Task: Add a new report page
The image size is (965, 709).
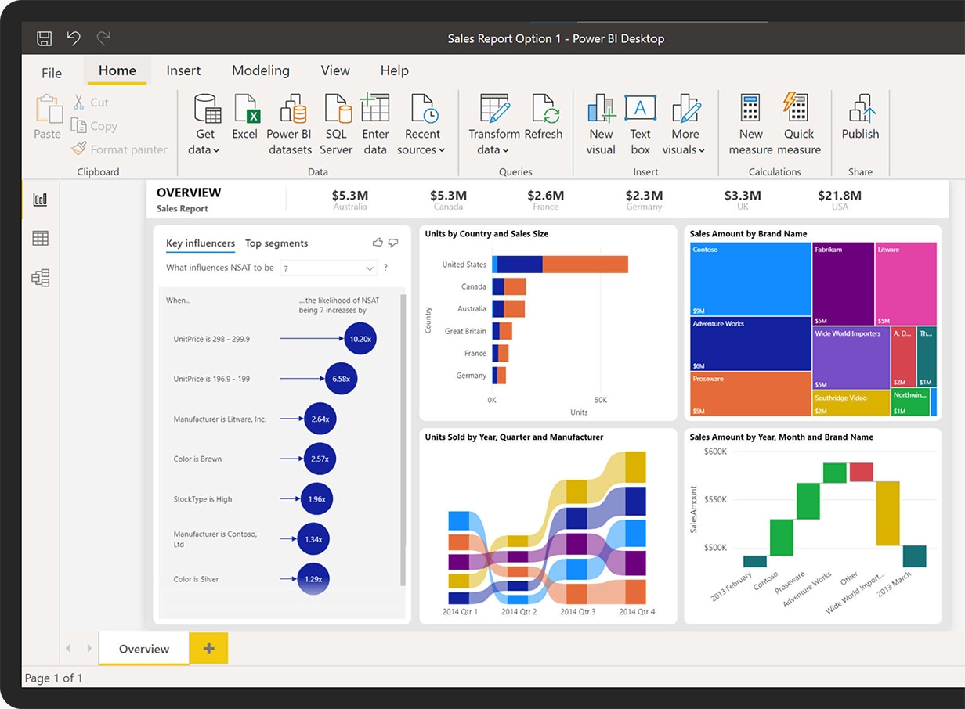Action: tap(208, 649)
